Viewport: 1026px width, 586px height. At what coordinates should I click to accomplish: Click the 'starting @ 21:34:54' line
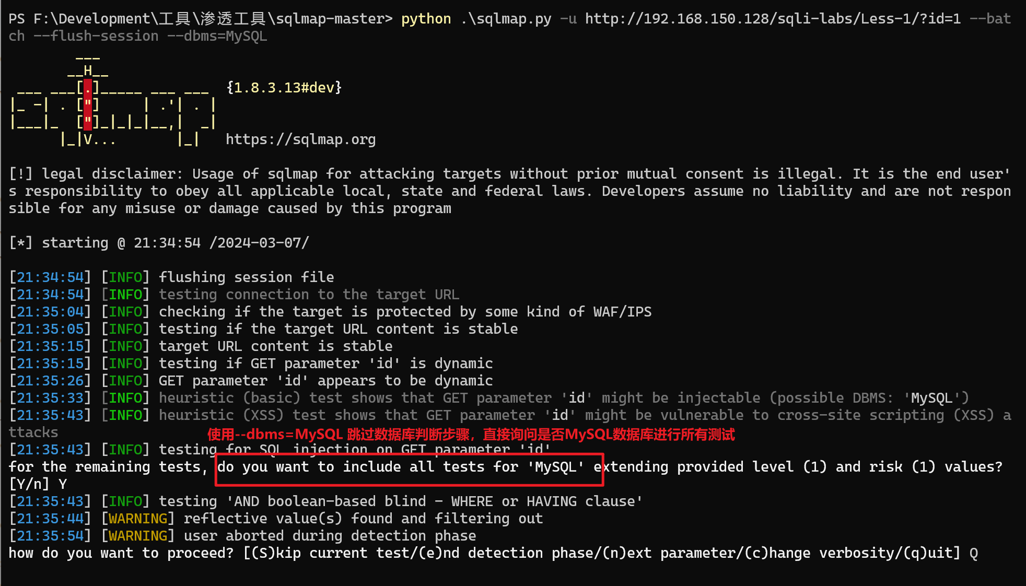pos(159,243)
